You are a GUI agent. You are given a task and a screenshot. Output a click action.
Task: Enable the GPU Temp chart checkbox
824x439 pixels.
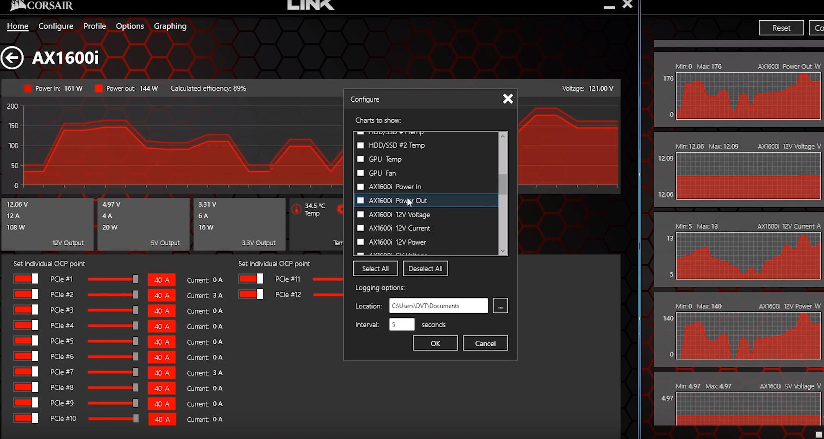tap(361, 159)
